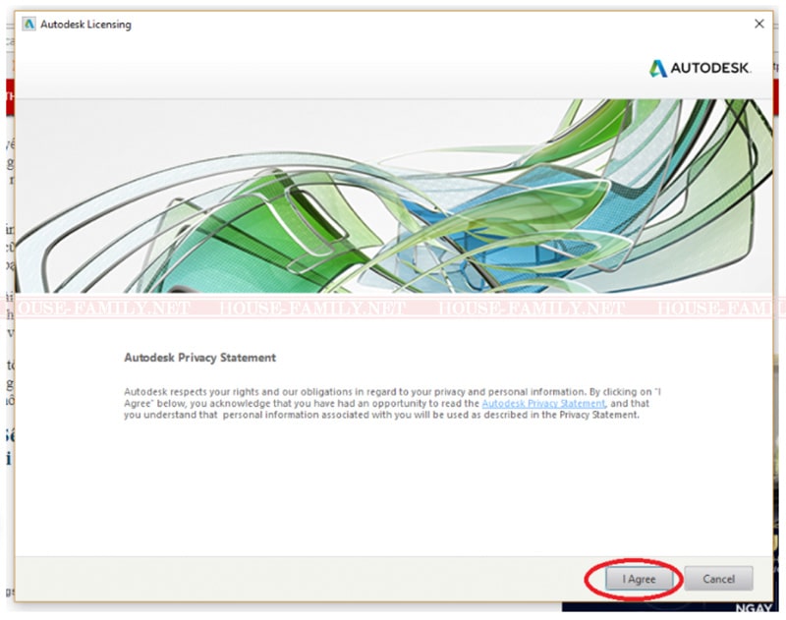Select the Autodesk Privacy Statement heading
This screenshot has width=786, height=620.
click(x=200, y=358)
